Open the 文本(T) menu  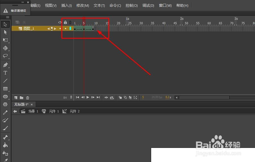(x=99, y=6)
